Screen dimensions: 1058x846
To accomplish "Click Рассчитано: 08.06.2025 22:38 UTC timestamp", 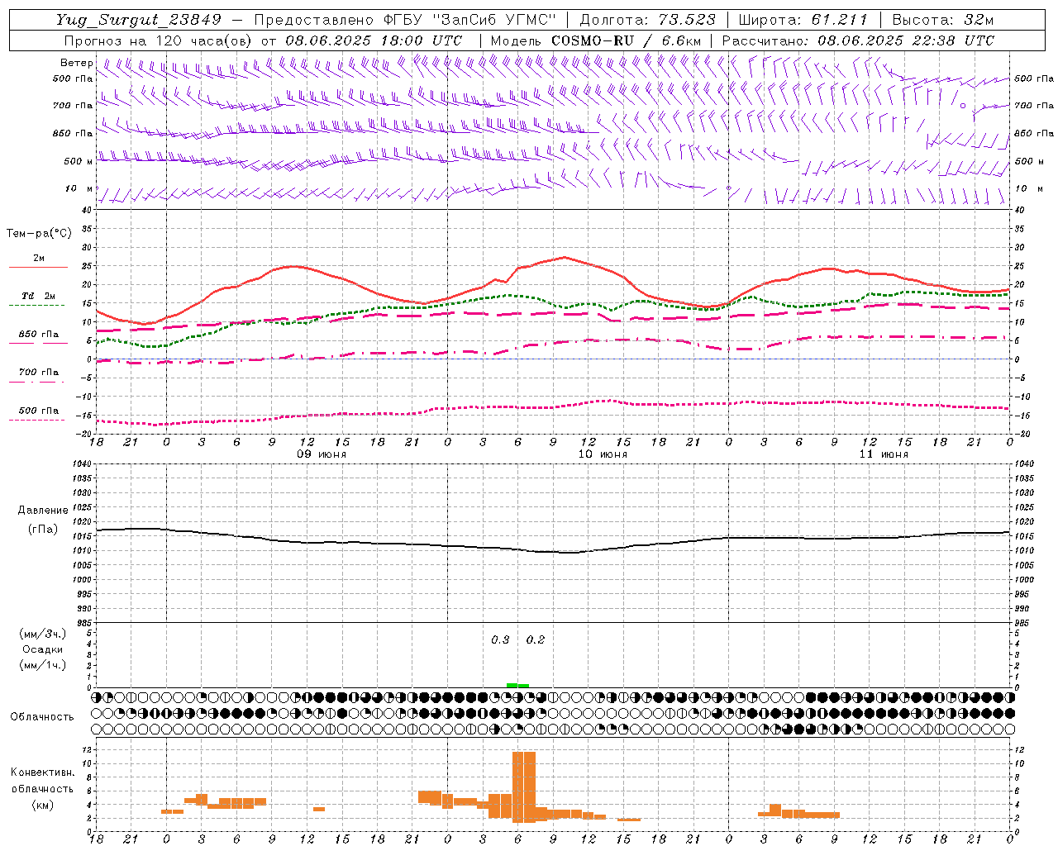I will 858,40.
